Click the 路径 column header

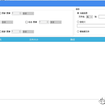click(x=73, y=40)
